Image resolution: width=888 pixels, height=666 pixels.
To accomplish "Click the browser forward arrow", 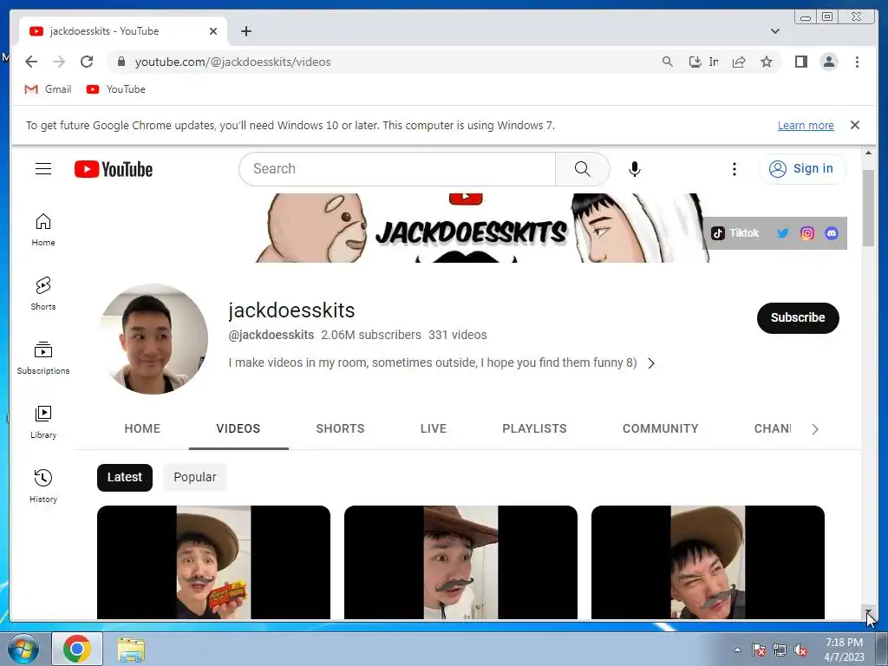I will coord(59,62).
